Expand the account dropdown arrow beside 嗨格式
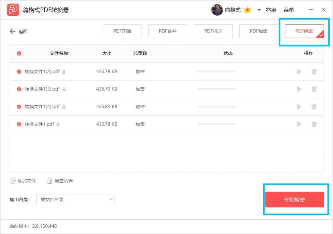This screenshot has height=234, width=333. [259, 10]
